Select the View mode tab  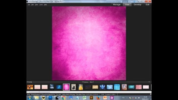point(127,4)
